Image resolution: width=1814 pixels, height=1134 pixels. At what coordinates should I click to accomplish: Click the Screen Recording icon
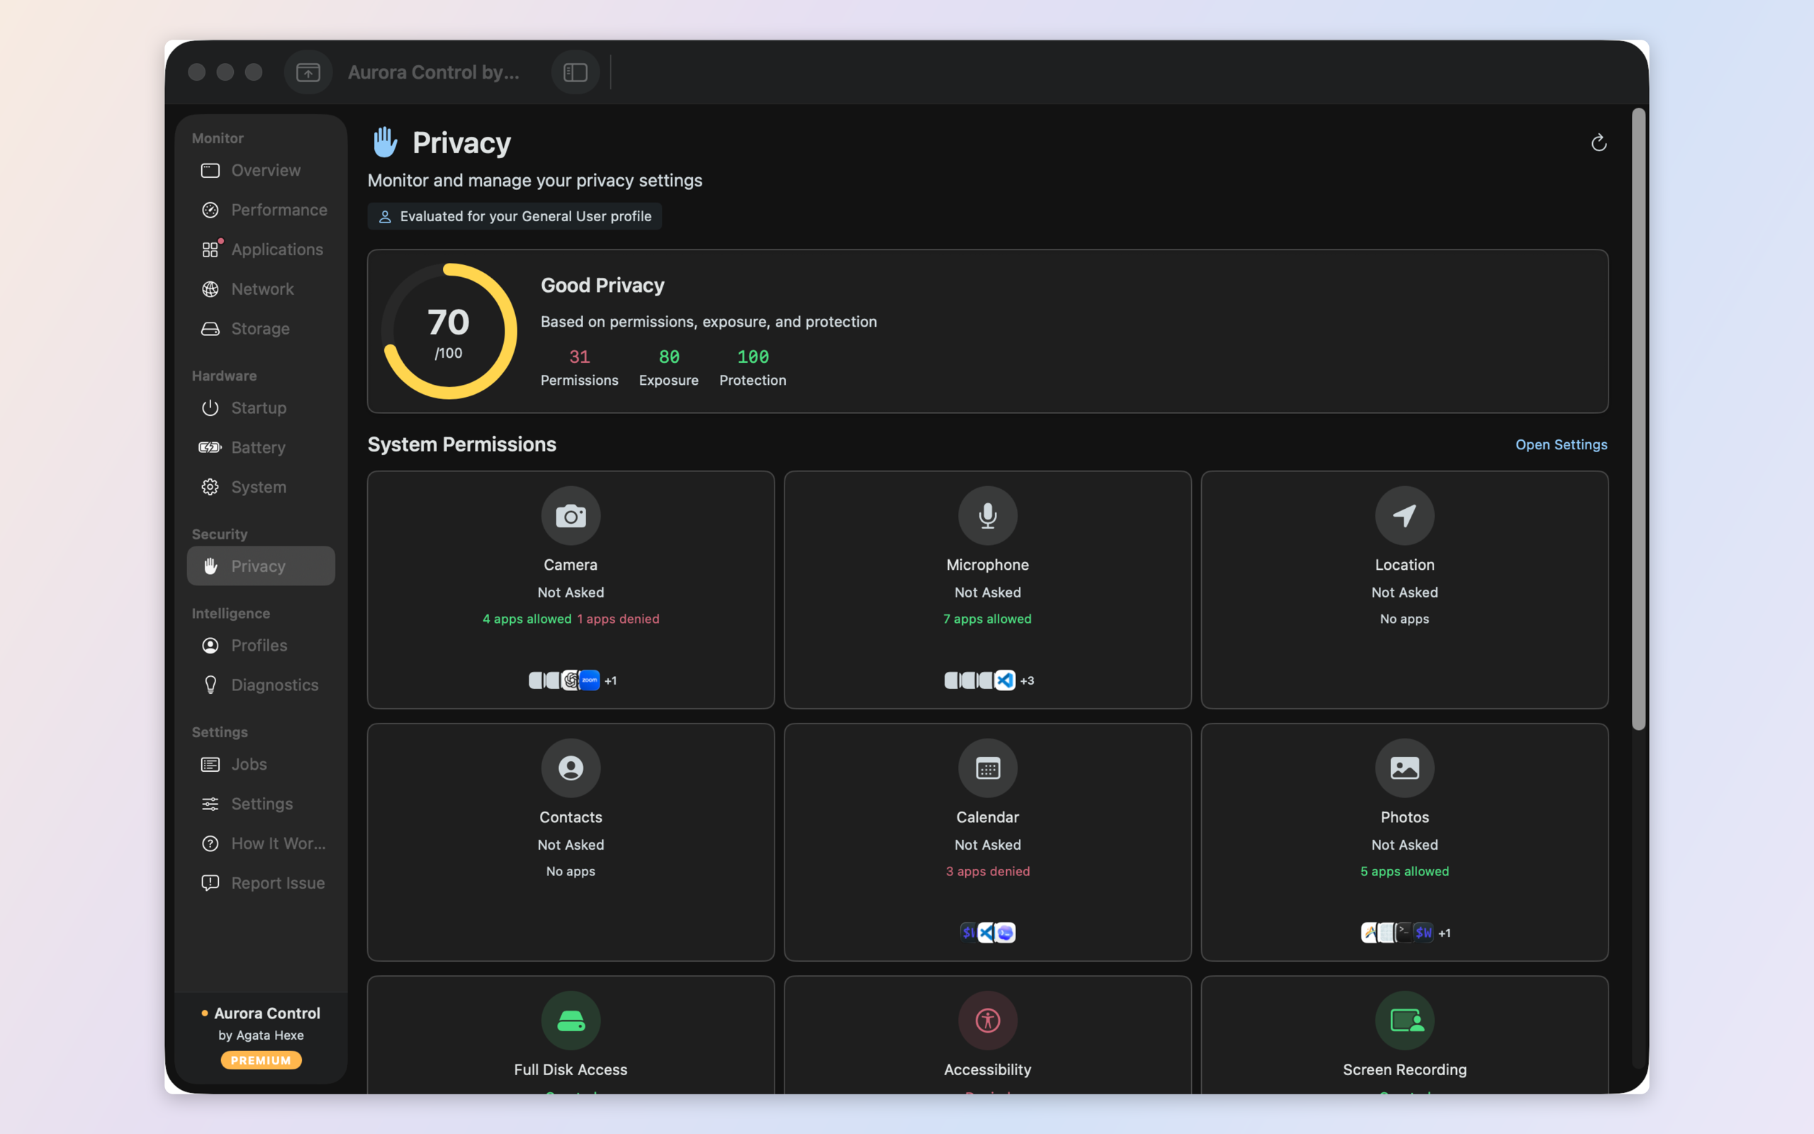pyautogui.click(x=1404, y=1021)
